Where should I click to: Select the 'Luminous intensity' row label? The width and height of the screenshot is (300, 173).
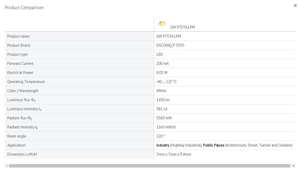24,109
